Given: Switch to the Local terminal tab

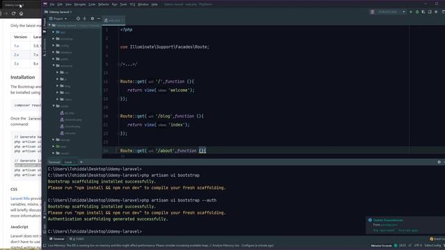Looking at the screenshot, I should point(68,162).
